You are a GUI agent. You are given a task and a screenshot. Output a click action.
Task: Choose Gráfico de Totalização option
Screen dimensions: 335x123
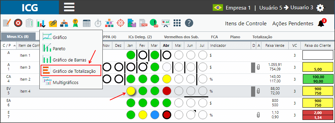[x=71, y=71]
